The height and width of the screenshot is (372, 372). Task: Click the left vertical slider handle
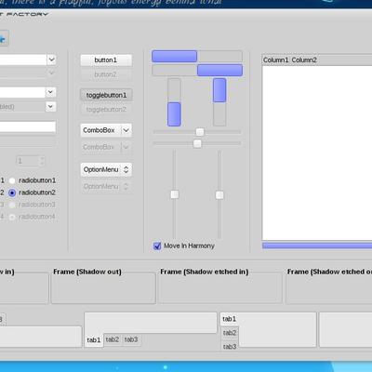point(175,194)
